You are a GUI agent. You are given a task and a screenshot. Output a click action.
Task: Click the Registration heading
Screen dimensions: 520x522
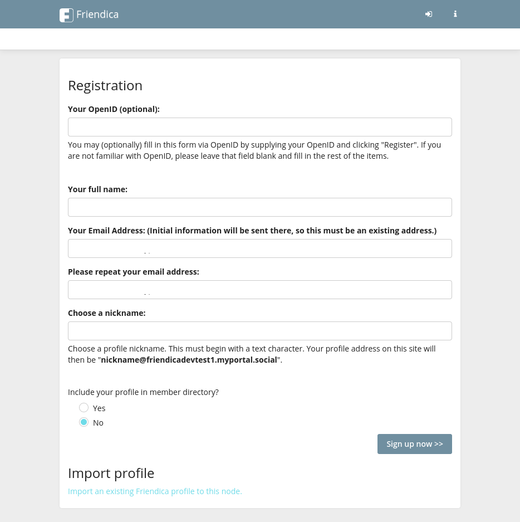[x=105, y=86]
